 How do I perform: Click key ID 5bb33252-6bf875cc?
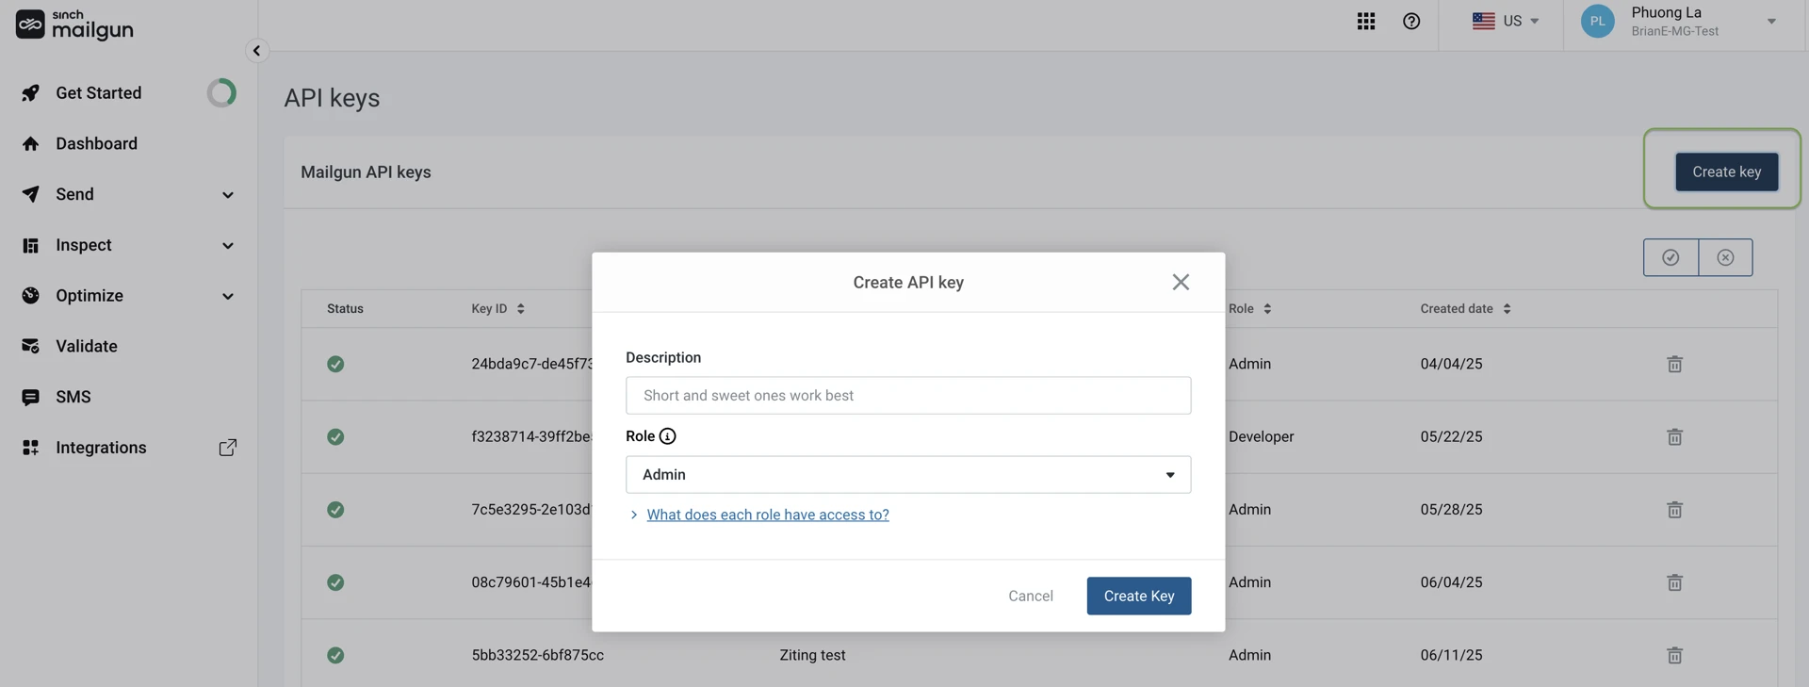[x=537, y=655]
